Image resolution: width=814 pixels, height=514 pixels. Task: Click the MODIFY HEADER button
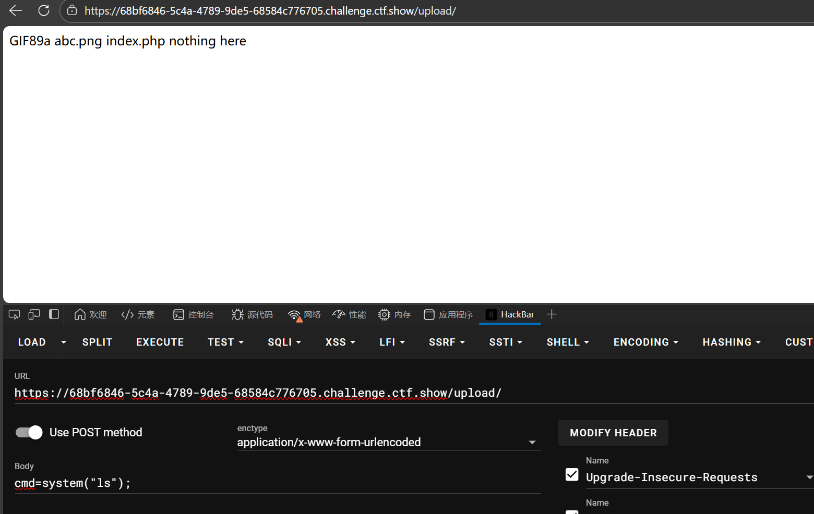[613, 433]
